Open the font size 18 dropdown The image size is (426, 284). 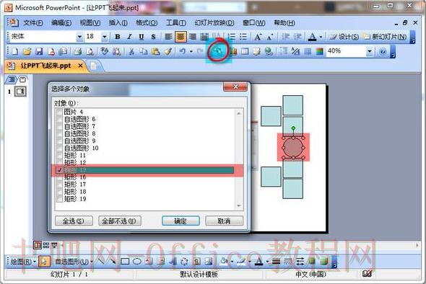pyautogui.click(x=104, y=37)
